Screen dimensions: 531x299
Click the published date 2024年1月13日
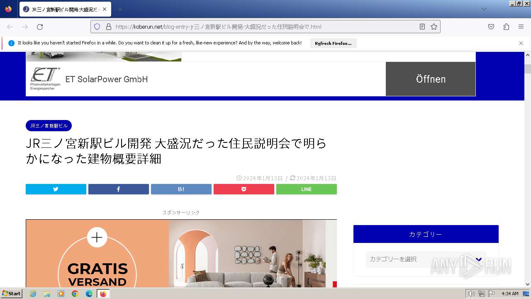pos(263,178)
